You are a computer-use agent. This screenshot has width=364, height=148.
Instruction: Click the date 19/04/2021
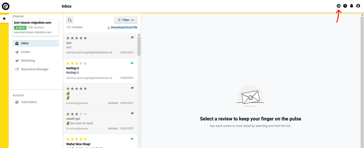(x=127, y=52)
